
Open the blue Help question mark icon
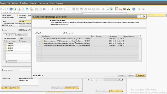click(x=134, y=9)
